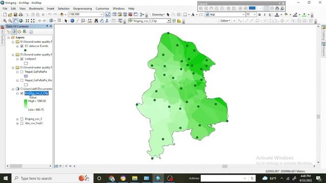
Task: Open a map document folder icon
Action: (x=10, y=15)
